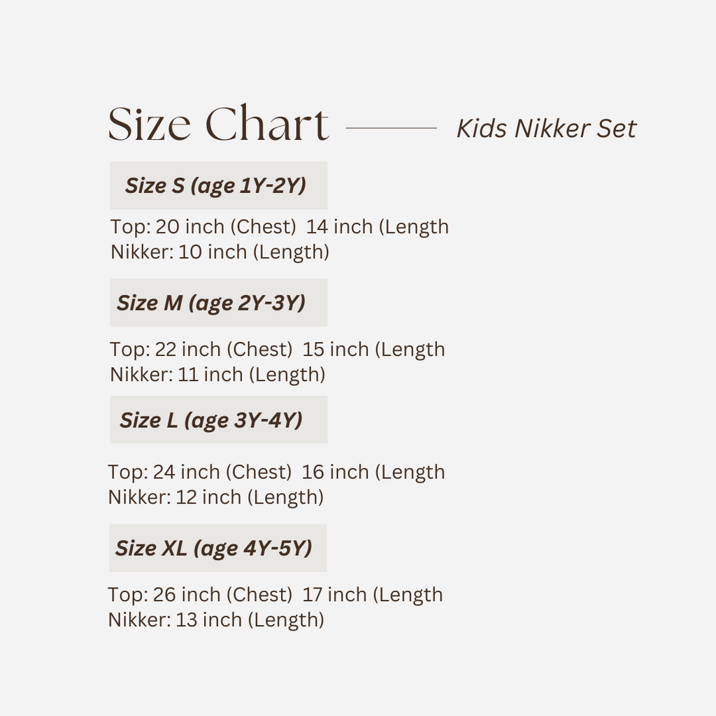Click the 'Size S (age 1Y-2Y)' label
This screenshot has height=716, width=716.
(216, 186)
